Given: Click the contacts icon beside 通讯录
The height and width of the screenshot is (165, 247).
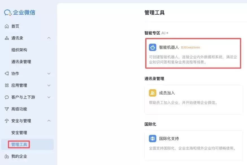Looking at the screenshot, I should tap(7, 38).
